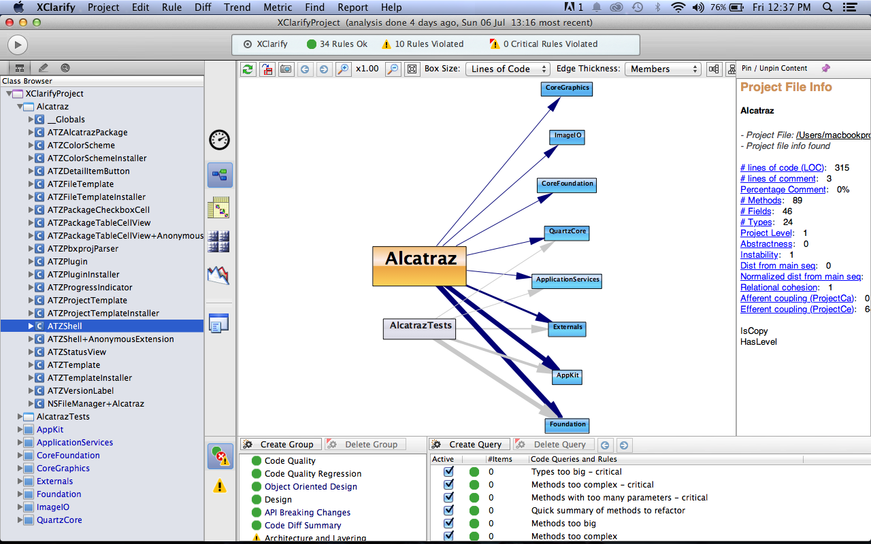Screen dimensions: 871x544
Task: Select the class hierarchy browser tab icon
Action: [x=20, y=68]
